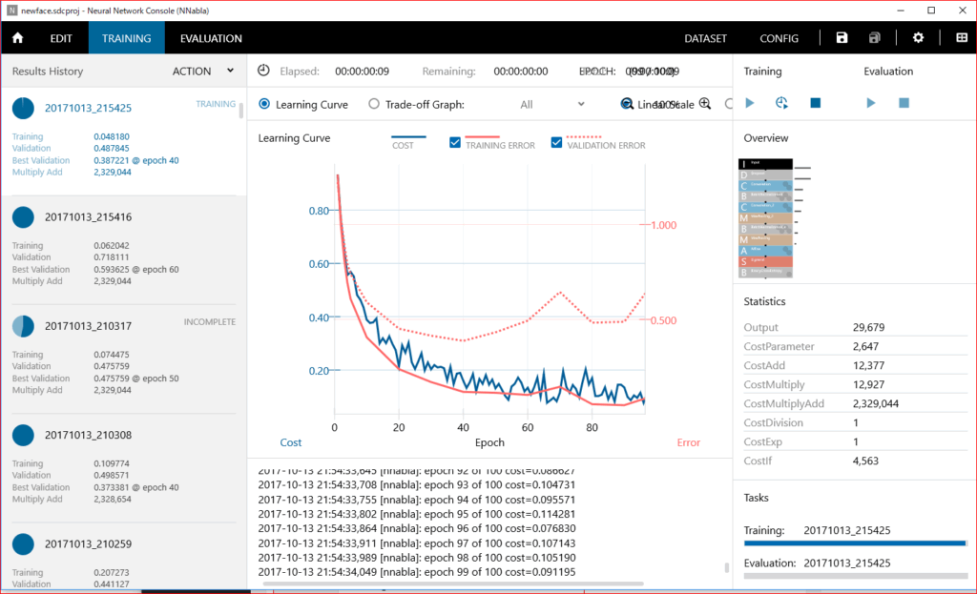Click the remaining time value 00:00:00:00
Viewport: 977px width, 594px height.
coord(521,71)
